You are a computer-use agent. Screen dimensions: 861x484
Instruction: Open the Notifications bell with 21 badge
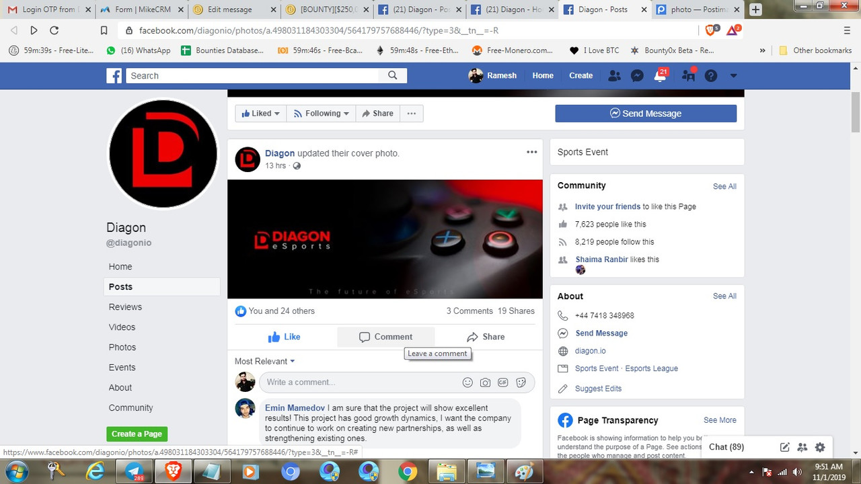coord(661,75)
